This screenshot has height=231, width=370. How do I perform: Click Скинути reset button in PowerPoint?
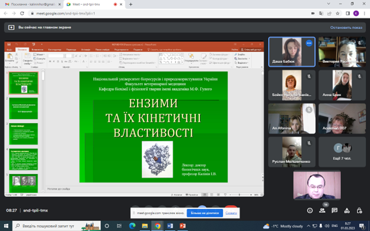pos(39,59)
